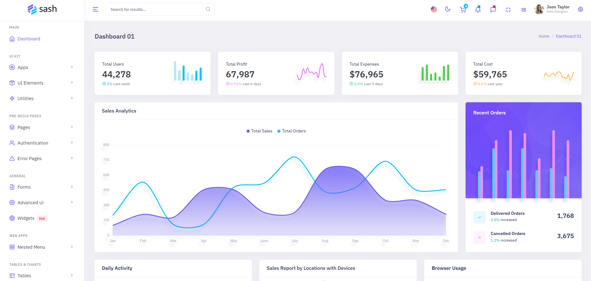The width and height of the screenshot is (591, 281).
Task: Click the Utilities lightning icon
Action: click(x=12, y=99)
